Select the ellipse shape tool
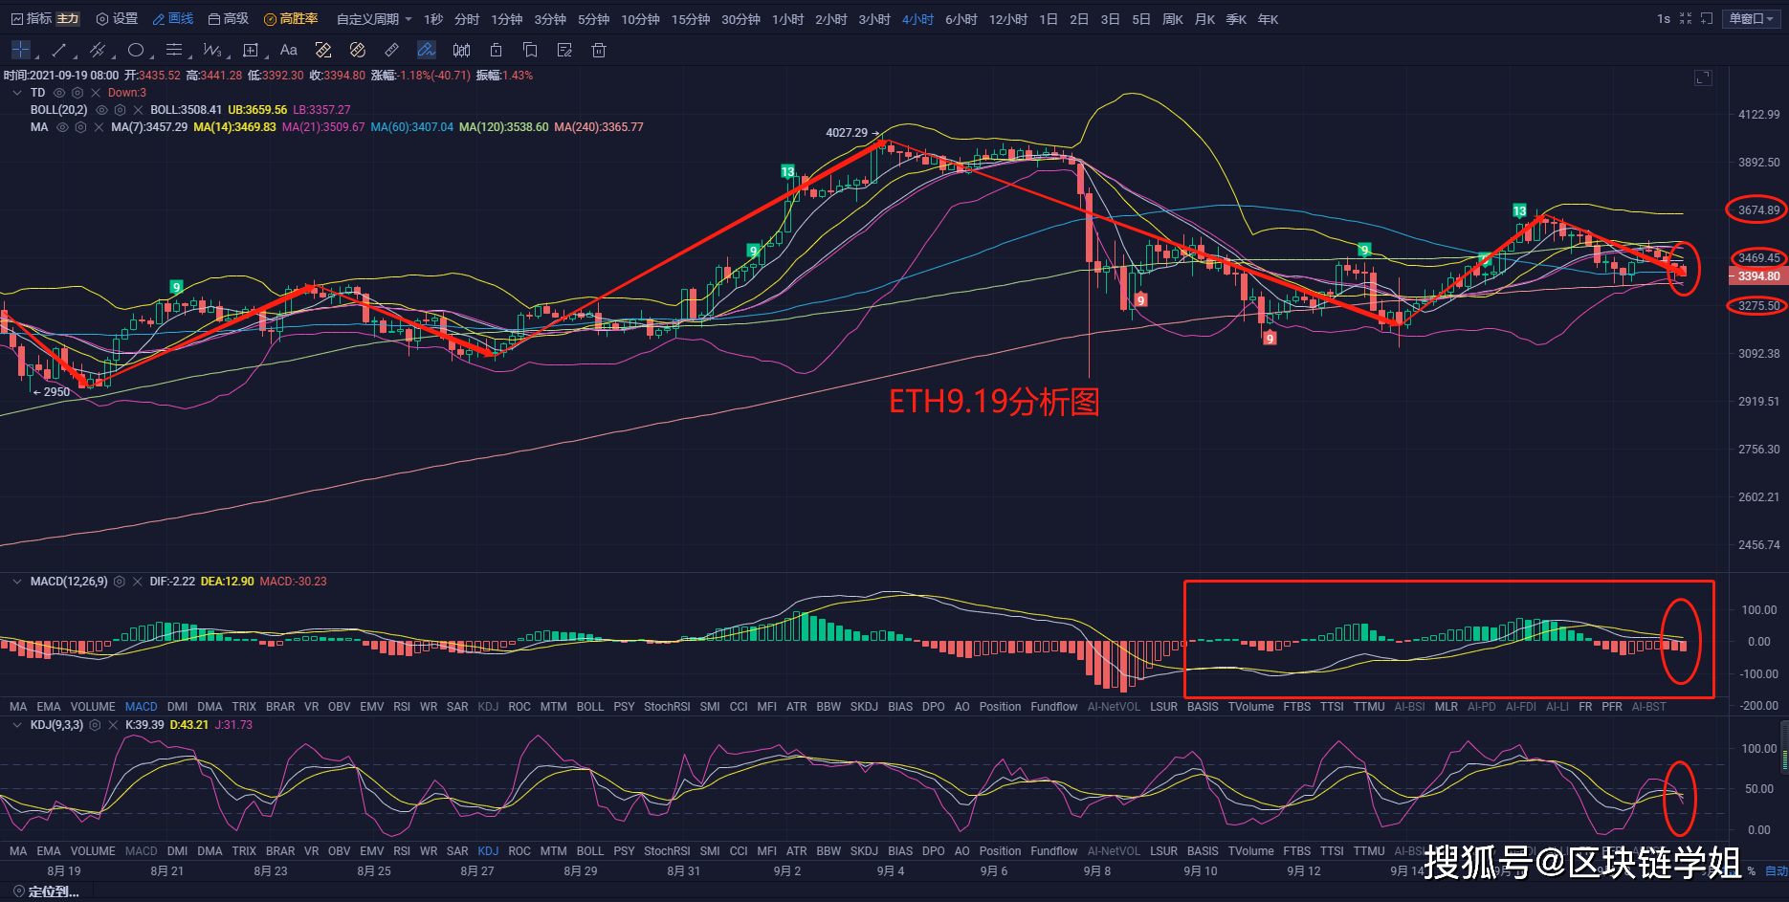1789x902 pixels. 136,50
